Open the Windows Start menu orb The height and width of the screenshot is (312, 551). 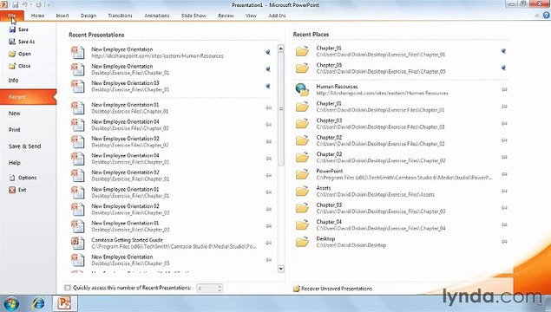(11, 303)
